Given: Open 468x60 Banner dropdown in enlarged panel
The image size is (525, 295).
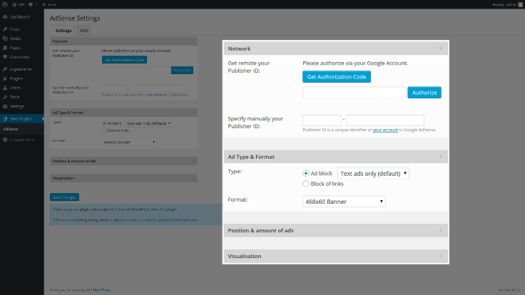Looking at the screenshot, I should click(x=344, y=202).
